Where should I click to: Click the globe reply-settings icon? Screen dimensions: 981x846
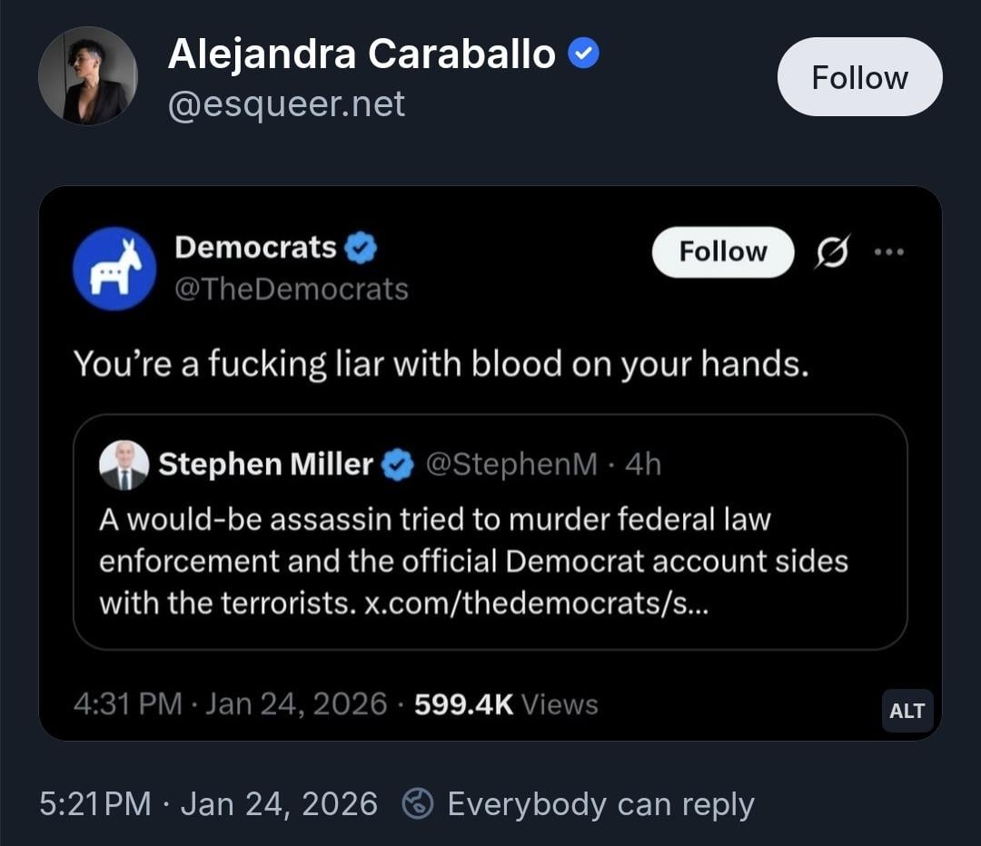tap(419, 804)
